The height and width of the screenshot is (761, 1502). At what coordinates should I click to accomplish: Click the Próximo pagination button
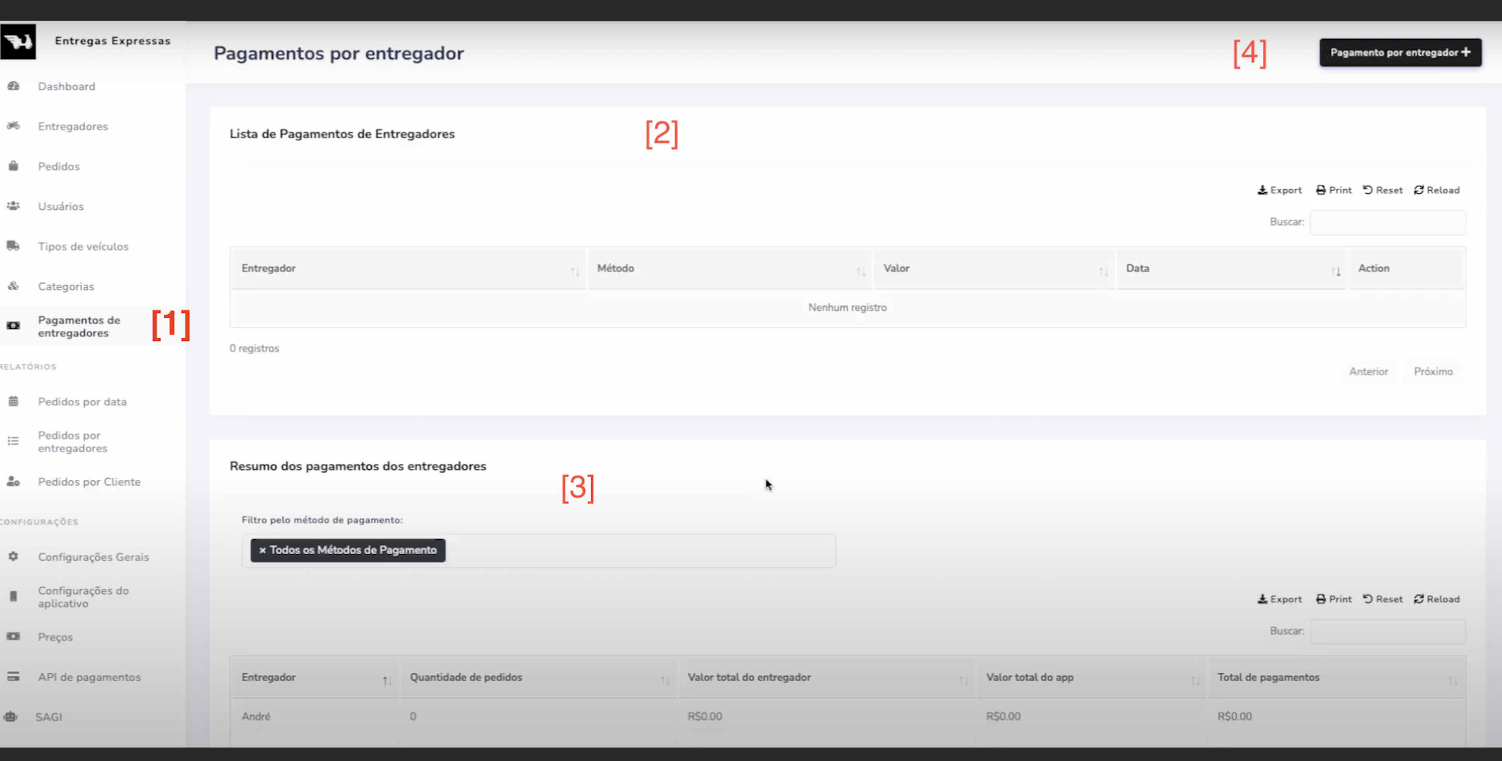pos(1433,372)
